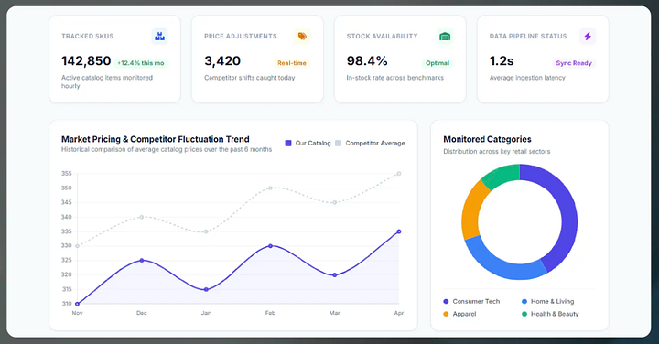Click the Sync Ready badge
The image size is (659, 344).
pos(574,63)
